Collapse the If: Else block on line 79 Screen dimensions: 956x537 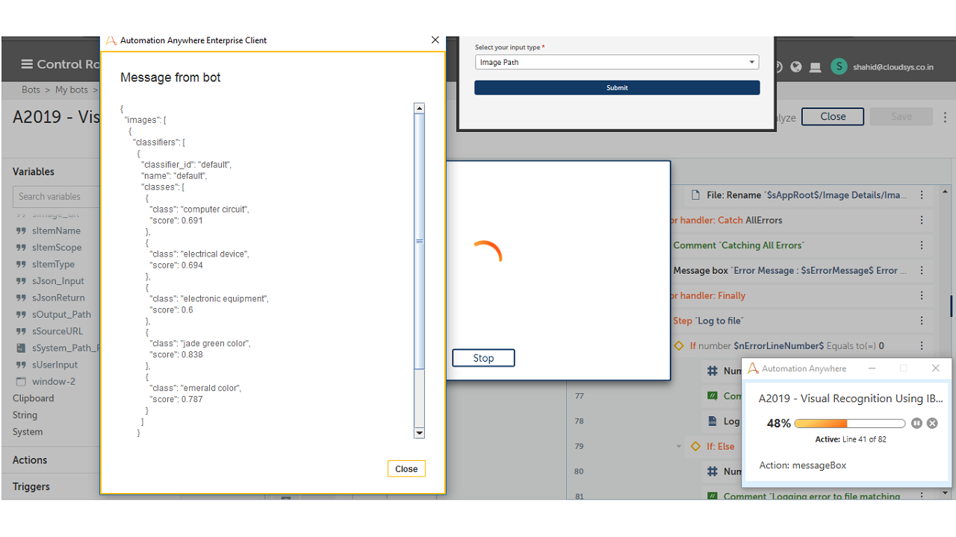pyautogui.click(x=679, y=447)
